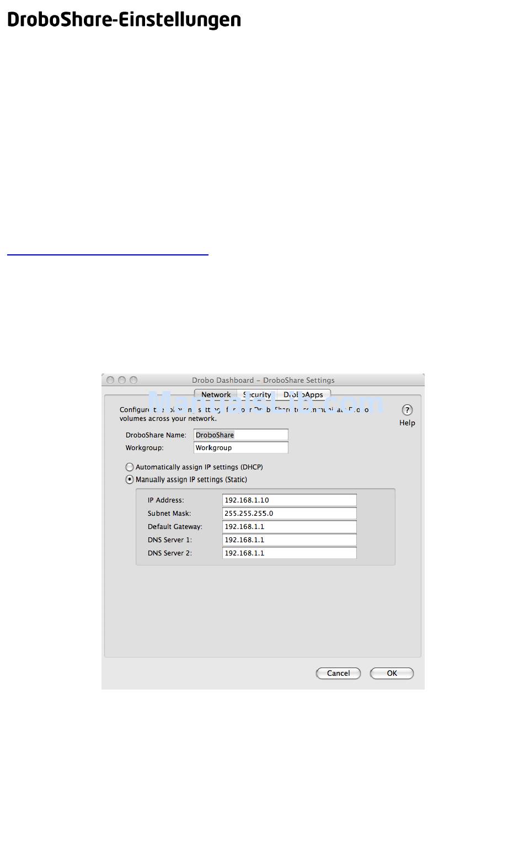Image resolution: width=524 pixels, height=865 pixels.
Task: Enable automatic IP assignment via DHCP
Action: (x=130, y=467)
